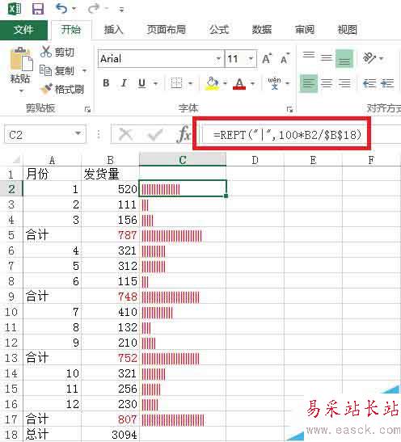Viewport: 401px width, 442px height.
Task: Switch to the 开始 tab
Action: click(71, 30)
